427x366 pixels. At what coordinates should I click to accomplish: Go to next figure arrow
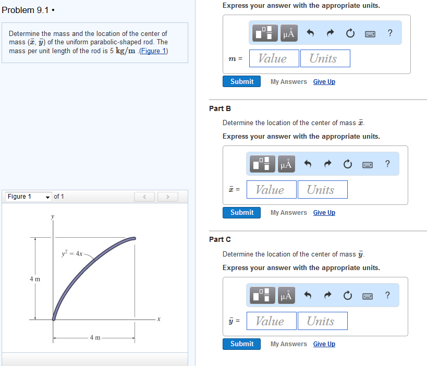168,197
